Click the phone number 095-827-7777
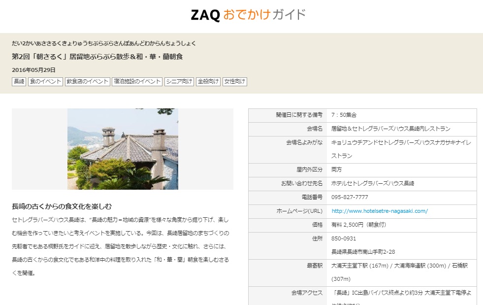Image resolution: width=483 pixels, height=305 pixels. pyautogui.click(x=350, y=197)
